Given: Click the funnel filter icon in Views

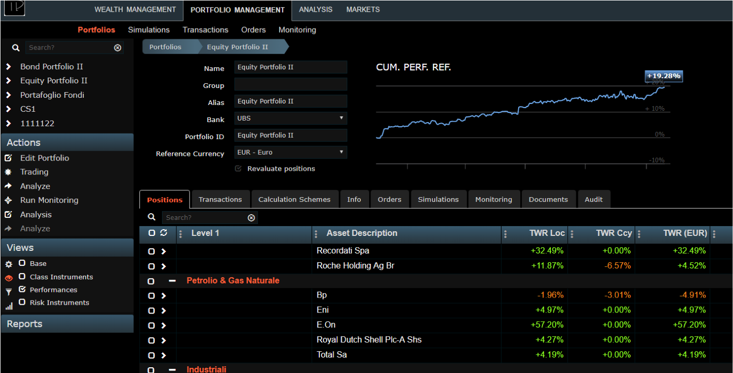Looking at the screenshot, I should pyautogui.click(x=8, y=292).
